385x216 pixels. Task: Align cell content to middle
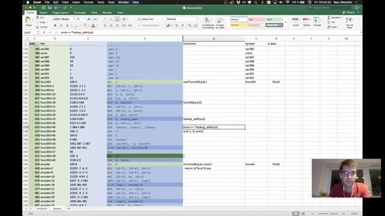111,19
